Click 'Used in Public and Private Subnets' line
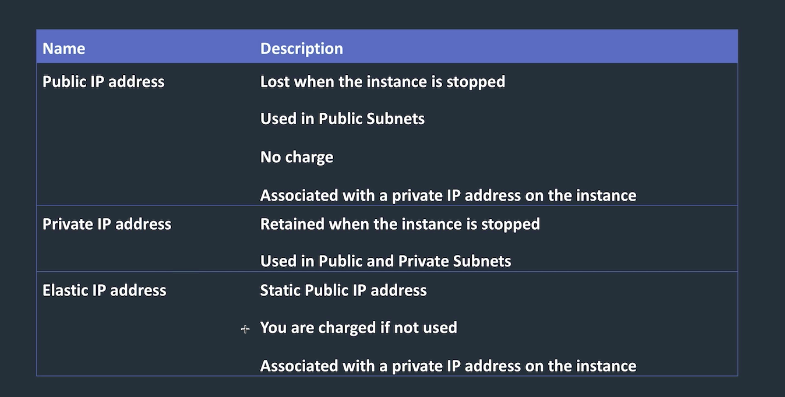This screenshot has width=785, height=397. 385,261
